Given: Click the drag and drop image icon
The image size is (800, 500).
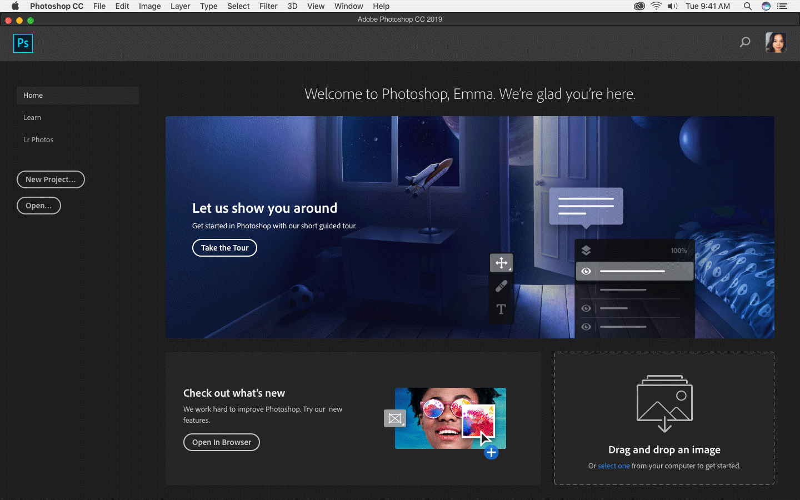Looking at the screenshot, I should click(x=664, y=403).
